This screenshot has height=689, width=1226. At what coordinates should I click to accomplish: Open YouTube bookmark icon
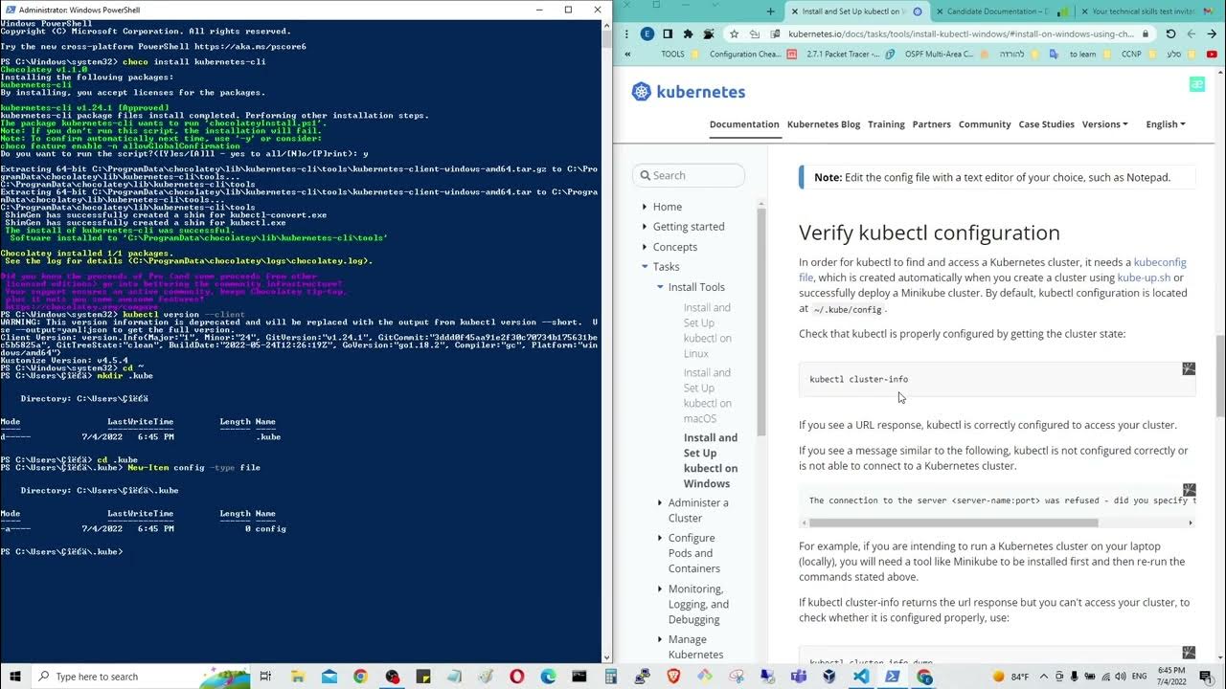pyautogui.click(x=1212, y=55)
